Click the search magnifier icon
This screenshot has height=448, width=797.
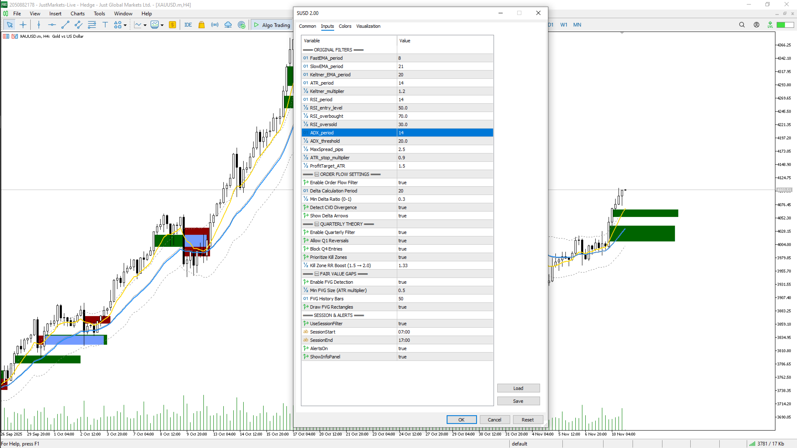point(742,25)
